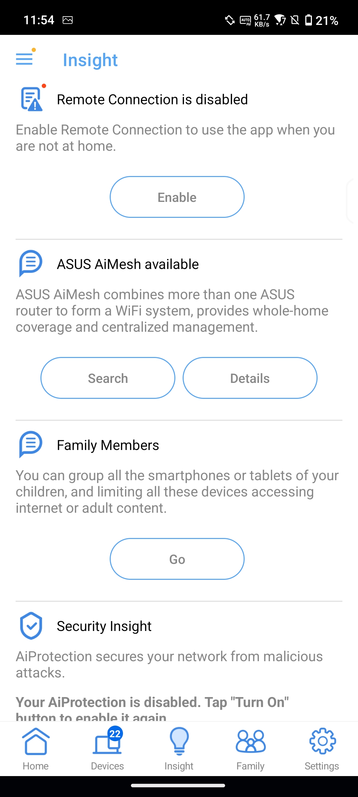Tap the ASUS AiMesh message icon
The image size is (358, 797).
(x=30, y=263)
